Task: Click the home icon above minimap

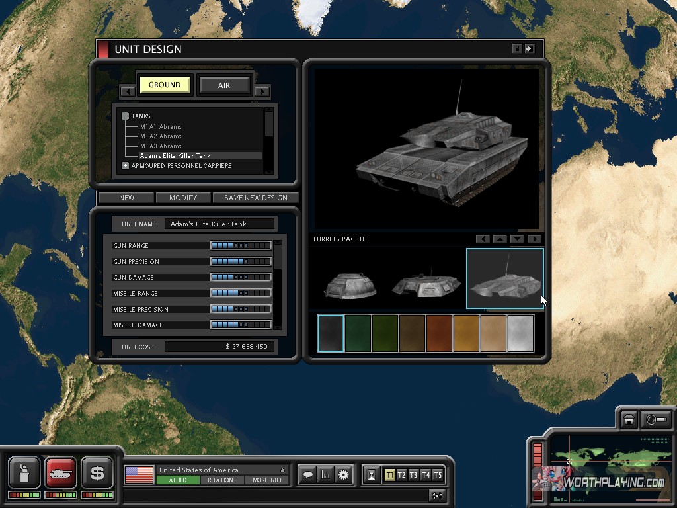Action: tap(629, 420)
